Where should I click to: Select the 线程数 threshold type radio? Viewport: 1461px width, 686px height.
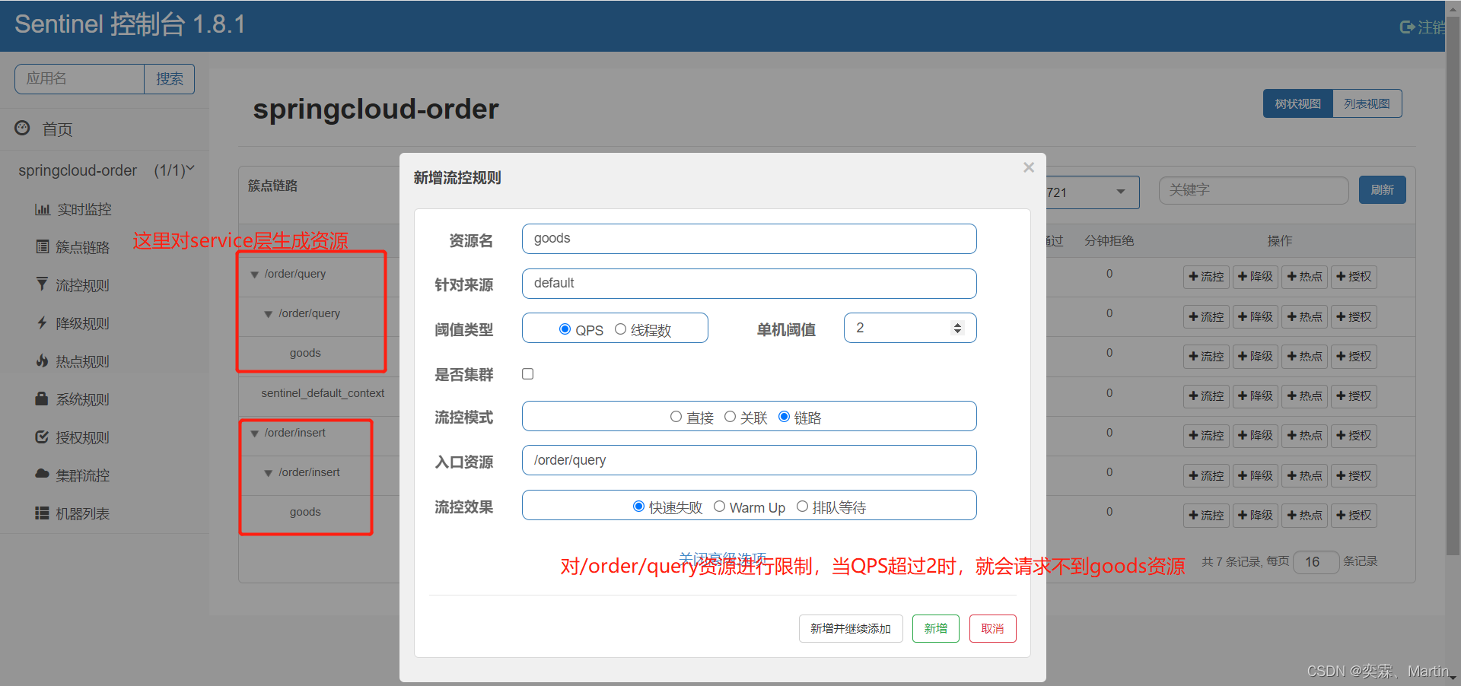[620, 329]
